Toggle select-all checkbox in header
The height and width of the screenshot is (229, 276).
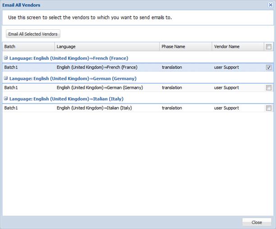click(x=269, y=46)
